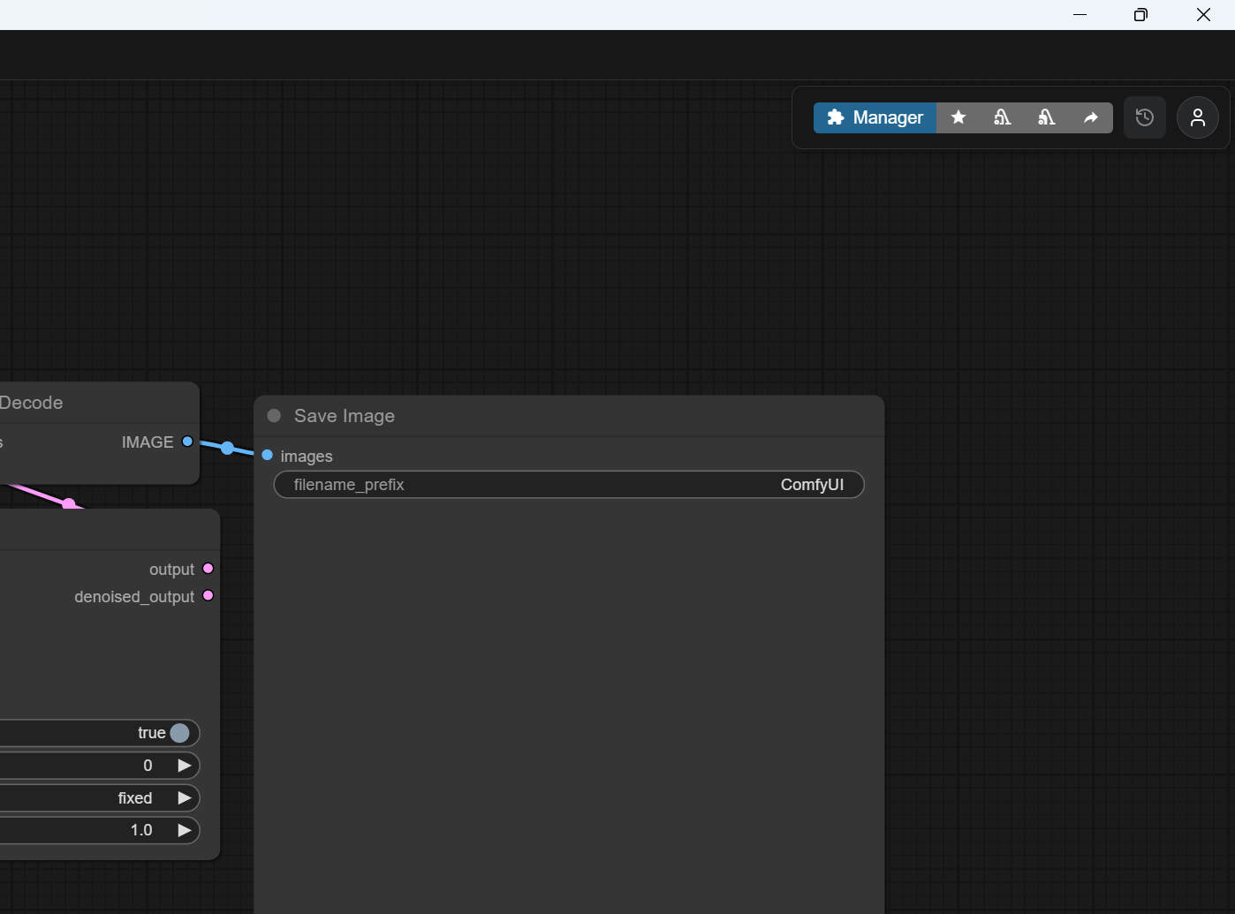This screenshot has width=1235, height=914.
Task: Click the denoised_output slot connector
Action: (x=208, y=596)
